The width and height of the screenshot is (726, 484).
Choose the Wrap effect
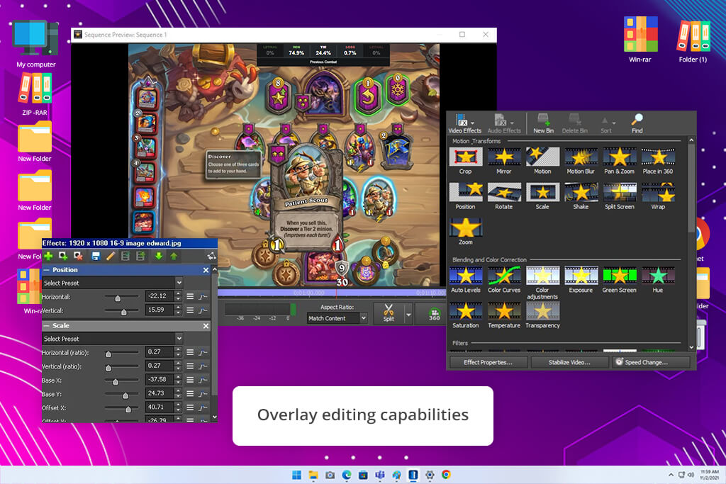657,196
